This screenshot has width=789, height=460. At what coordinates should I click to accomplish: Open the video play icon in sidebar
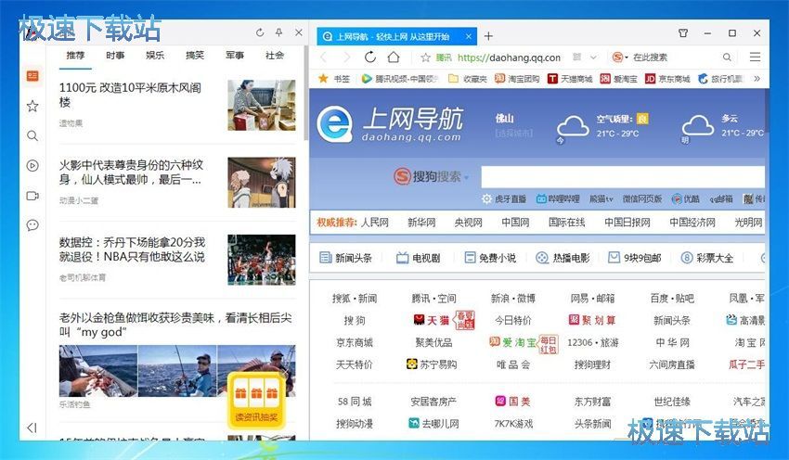pyautogui.click(x=32, y=165)
